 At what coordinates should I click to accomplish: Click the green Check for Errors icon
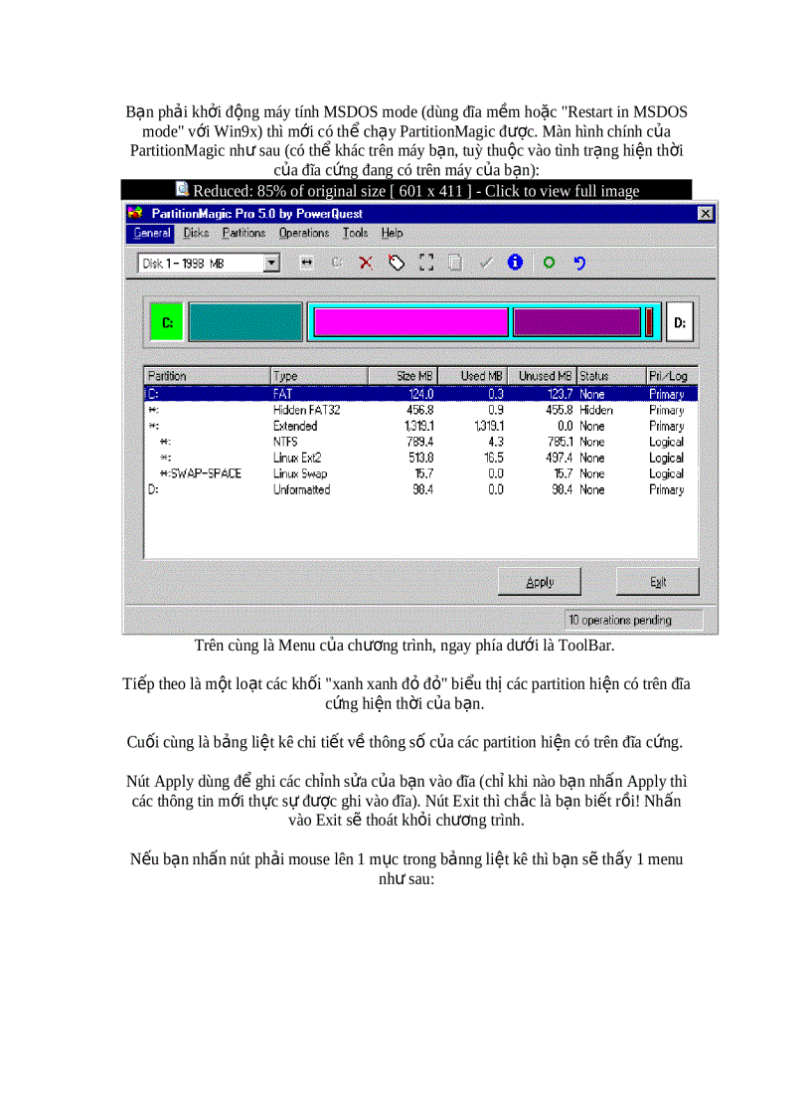(x=549, y=263)
